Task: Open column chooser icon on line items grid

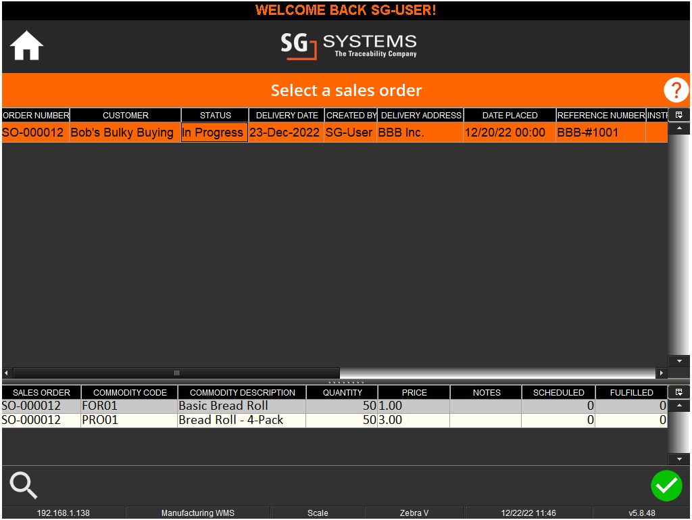Action: pyautogui.click(x=679, y=392)
